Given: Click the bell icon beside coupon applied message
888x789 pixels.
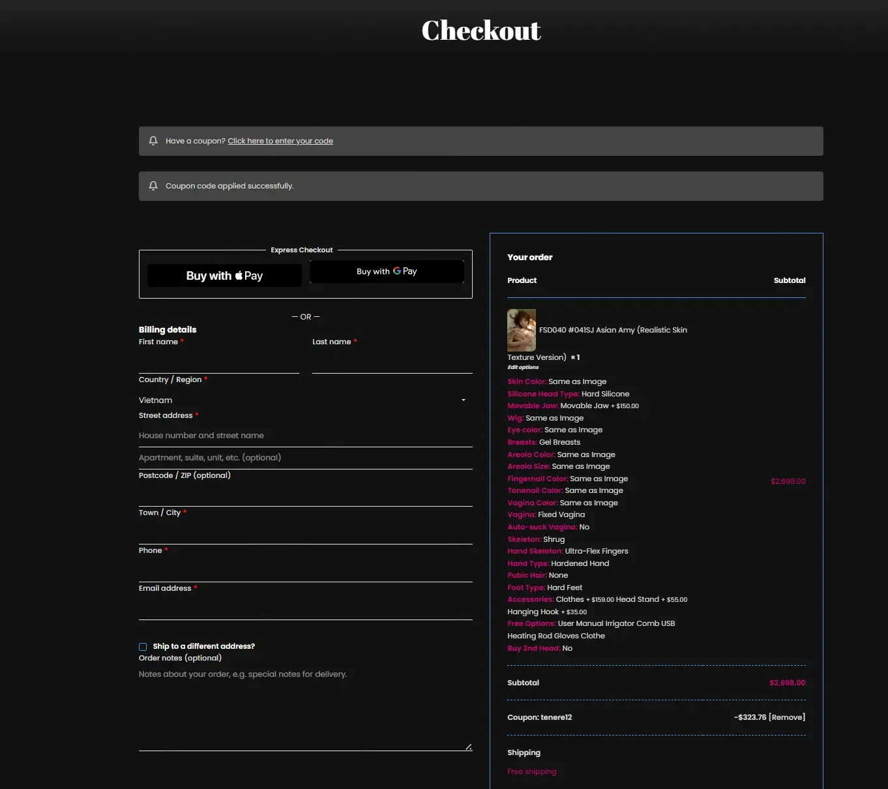Looking at the screenshot, I should (x=153, y=186).
